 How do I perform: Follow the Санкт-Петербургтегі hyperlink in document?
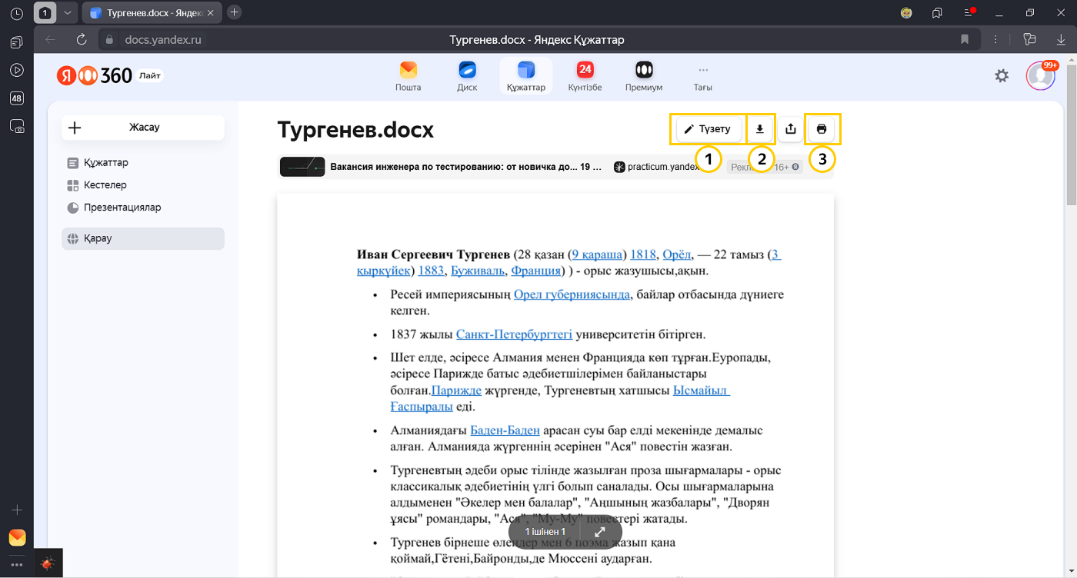[x=514, y=334]
